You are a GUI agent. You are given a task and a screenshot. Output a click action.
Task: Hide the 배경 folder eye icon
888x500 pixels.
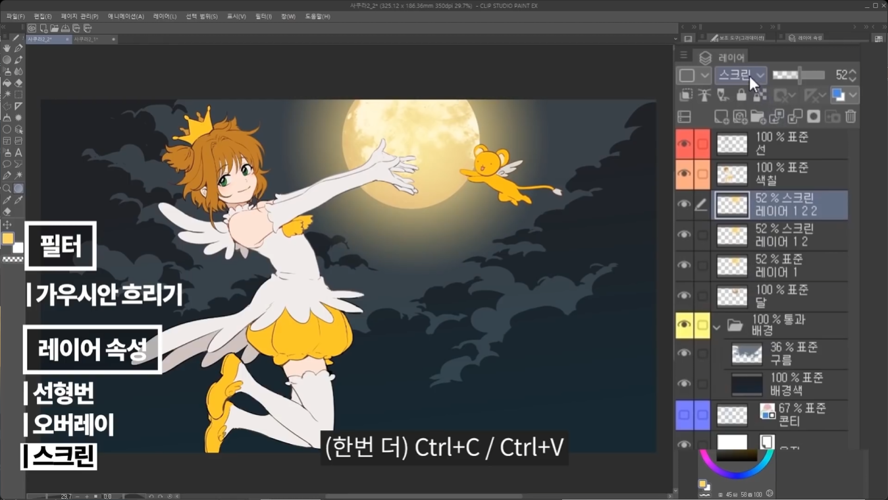coord(684,325)
